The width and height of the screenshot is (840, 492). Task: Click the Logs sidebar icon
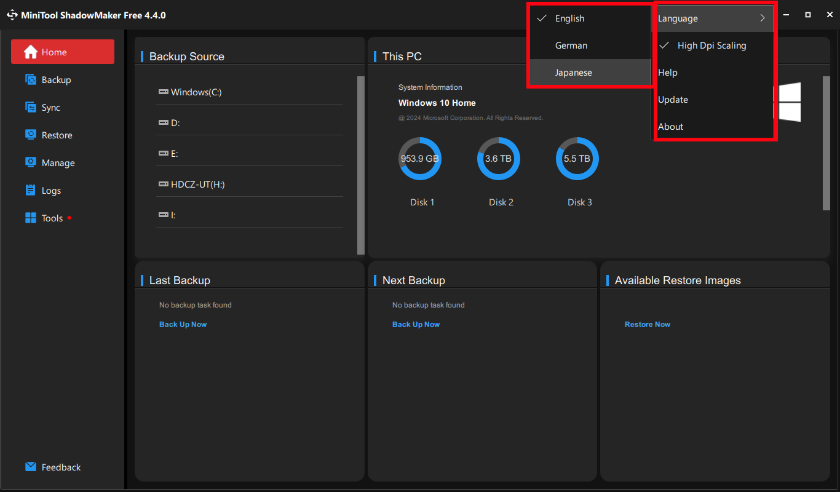31,190
